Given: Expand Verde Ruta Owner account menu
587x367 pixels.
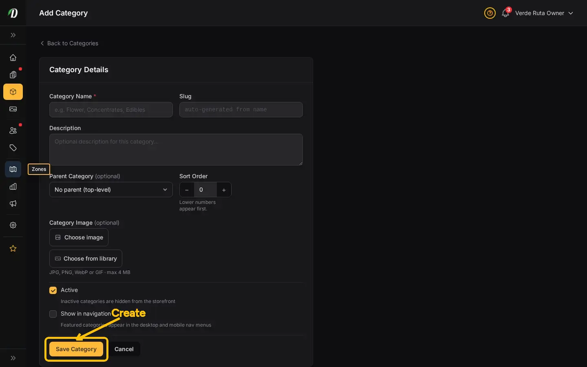Looking at the screenshot, I should tap(544, 13).
